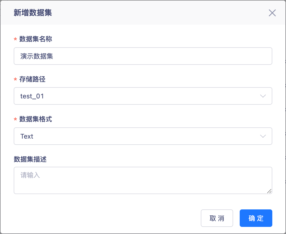
Task: Click the 存储路径 field label
Action: click(x=32, y=79)
